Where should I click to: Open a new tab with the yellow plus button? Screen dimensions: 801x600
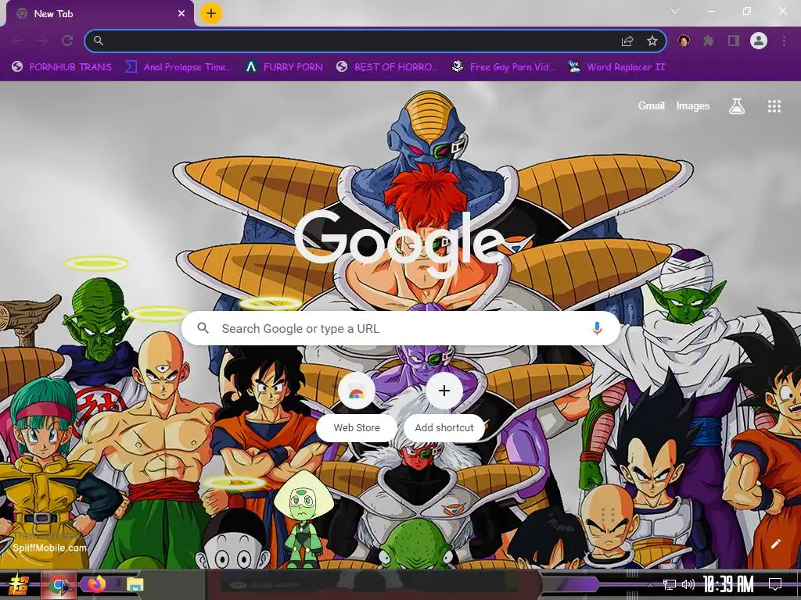point(211,13)
